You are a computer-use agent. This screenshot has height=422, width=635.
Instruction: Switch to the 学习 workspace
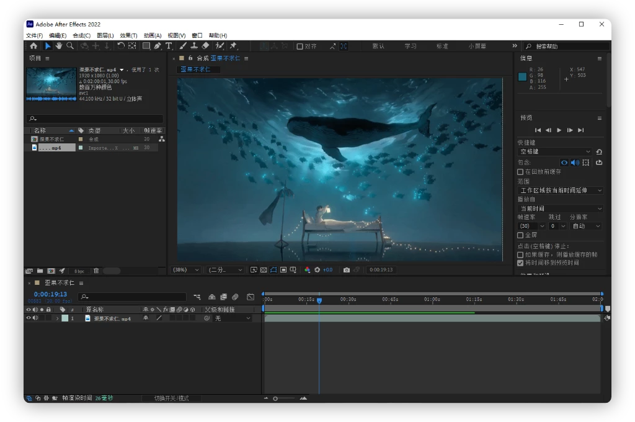[411, 47]
